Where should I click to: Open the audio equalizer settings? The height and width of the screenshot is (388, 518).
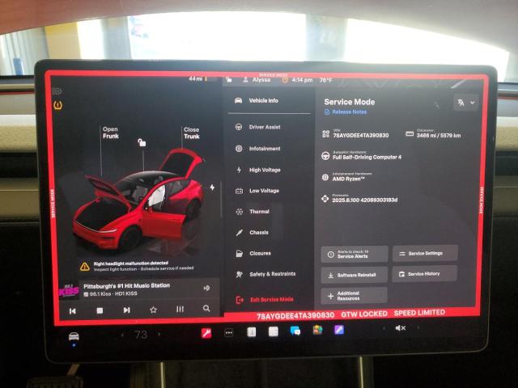point(180,309)
